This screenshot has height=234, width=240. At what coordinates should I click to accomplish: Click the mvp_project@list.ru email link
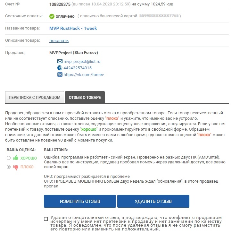82,61
